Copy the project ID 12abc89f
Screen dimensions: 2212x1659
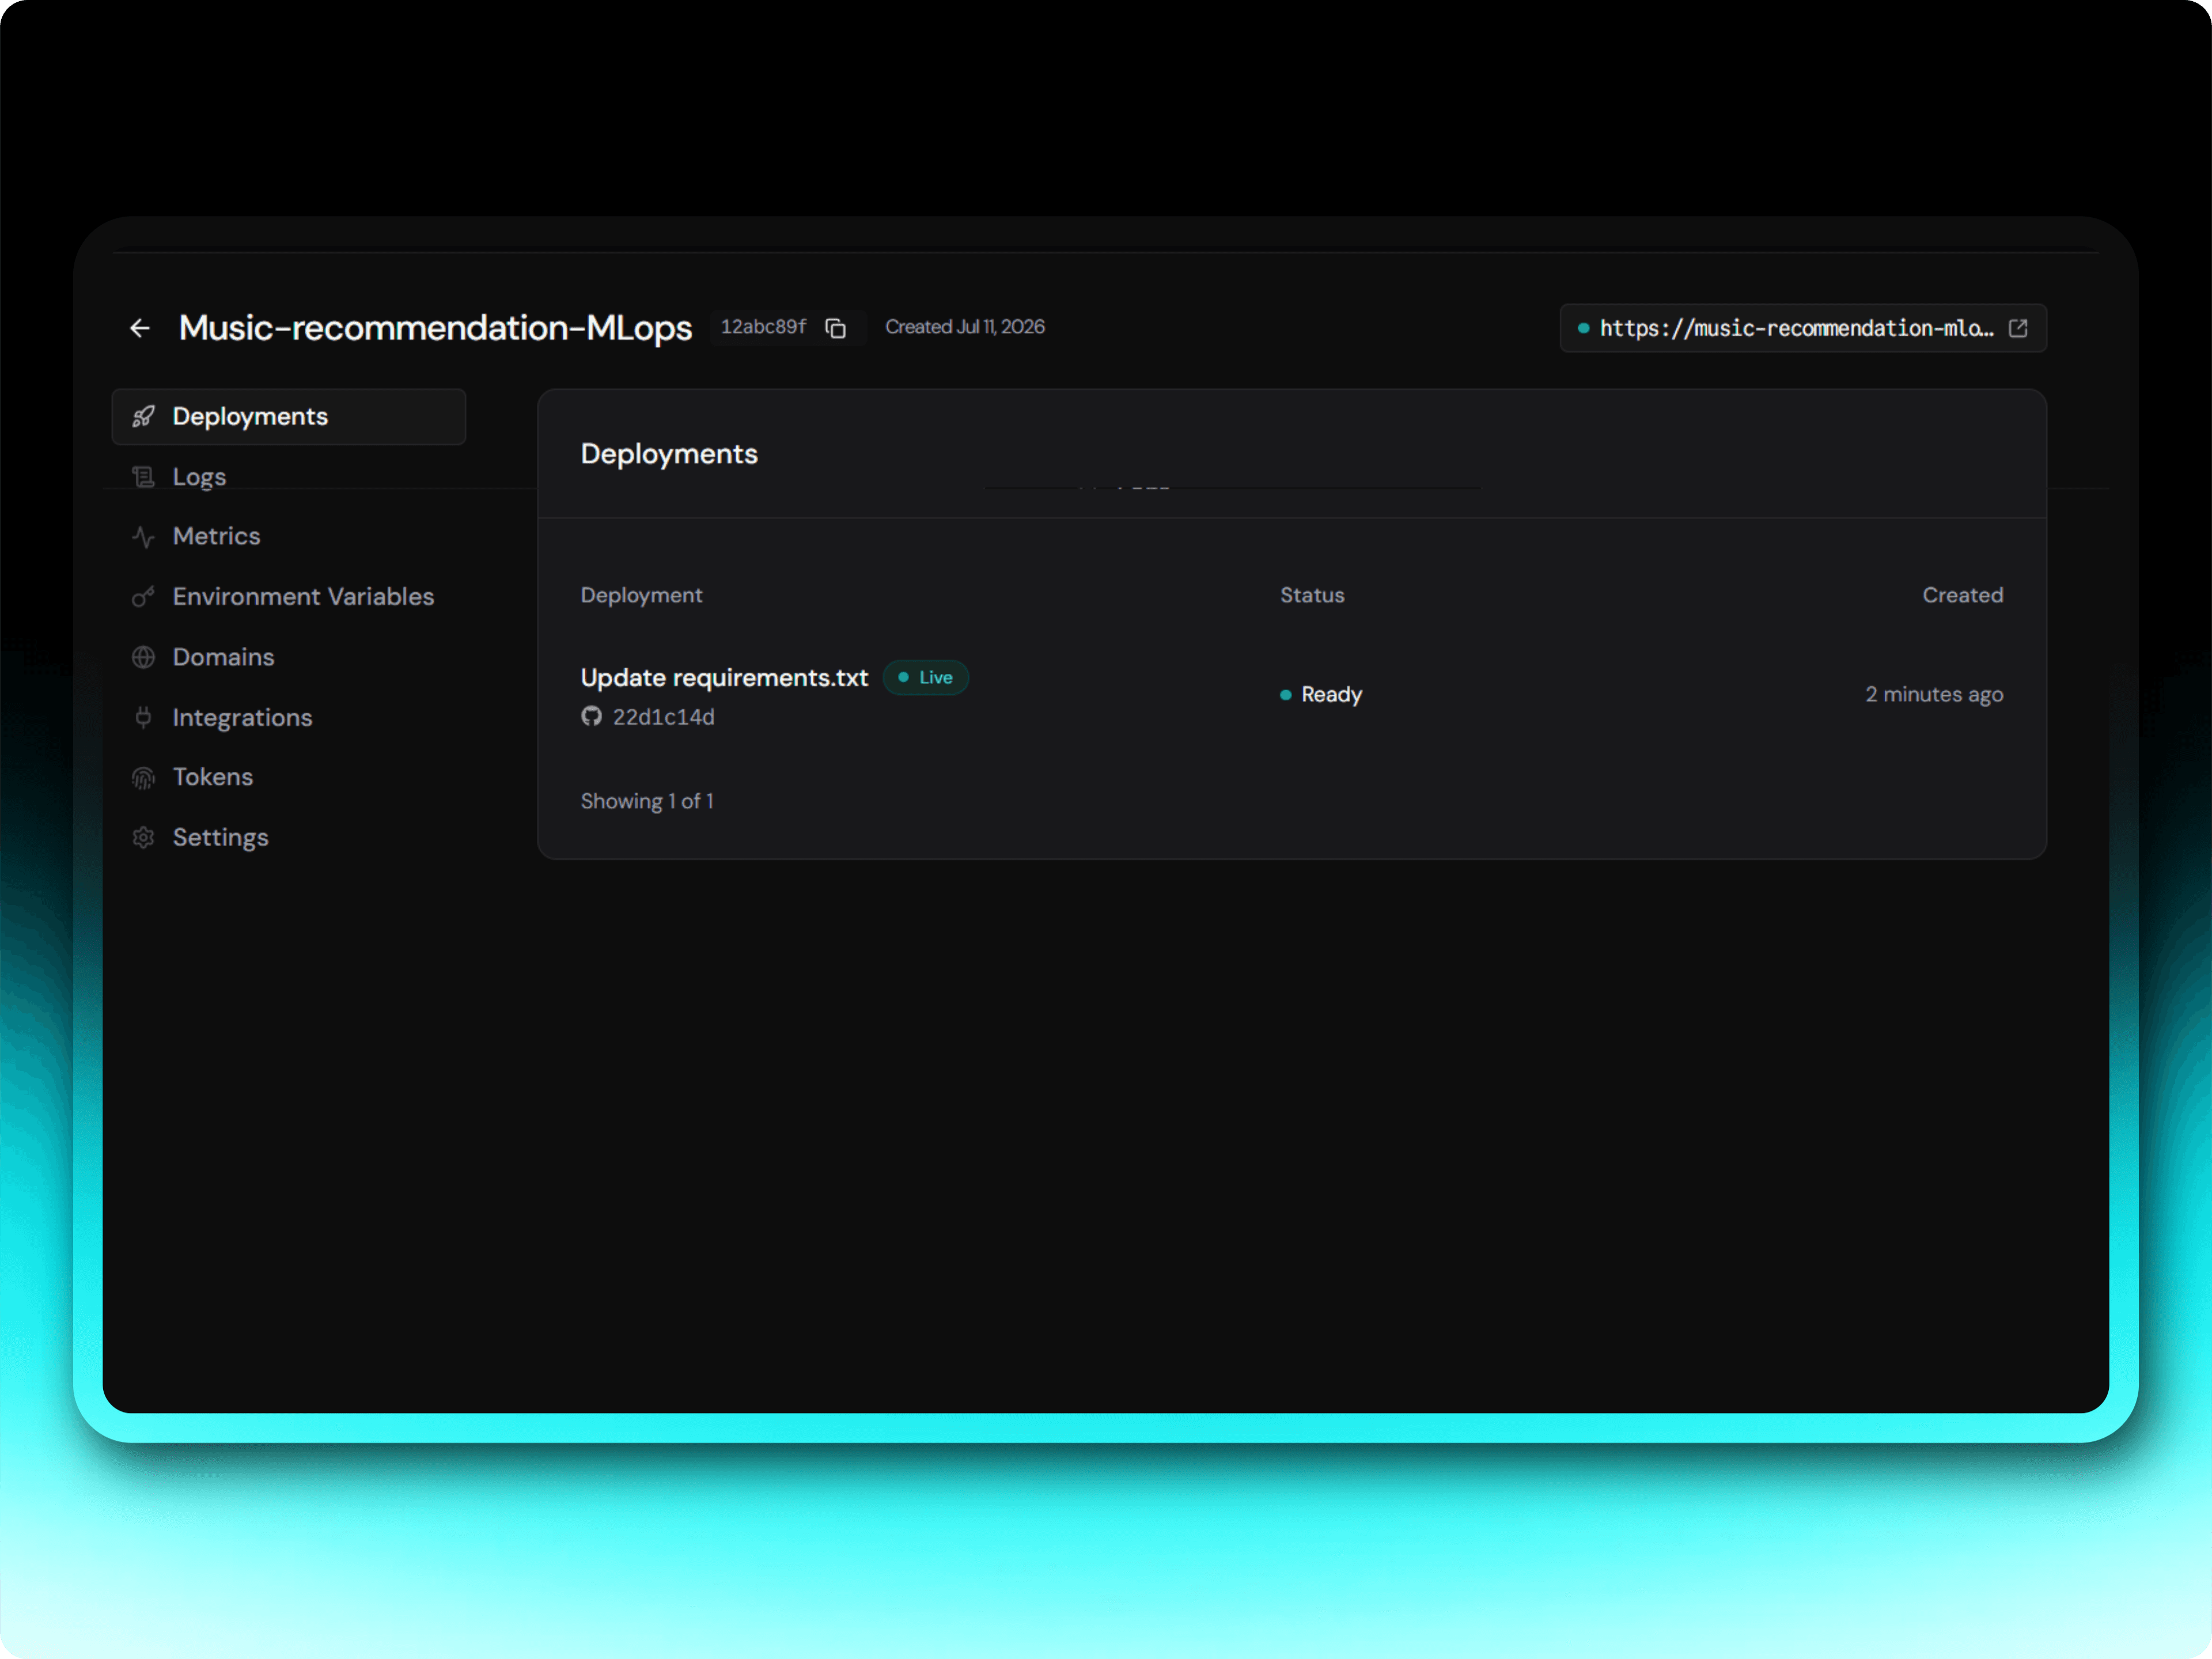point(836,328)
